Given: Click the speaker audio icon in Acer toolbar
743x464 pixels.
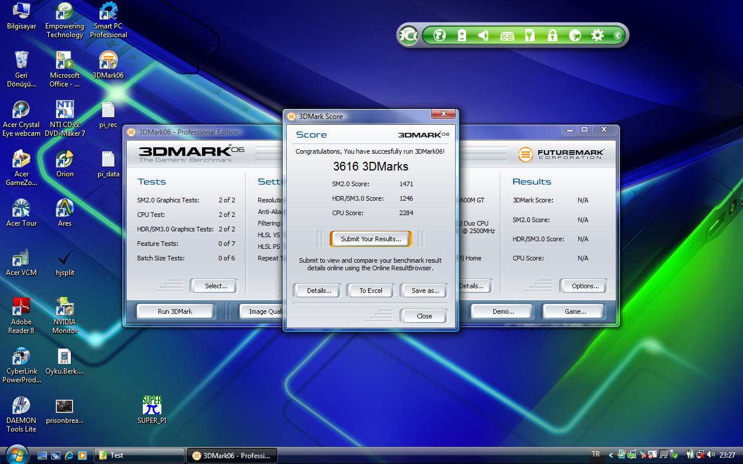Looking at the screenshot, I should point(483,35).
